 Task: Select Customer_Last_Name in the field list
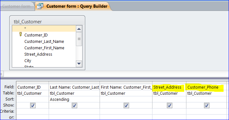[44, 42]
